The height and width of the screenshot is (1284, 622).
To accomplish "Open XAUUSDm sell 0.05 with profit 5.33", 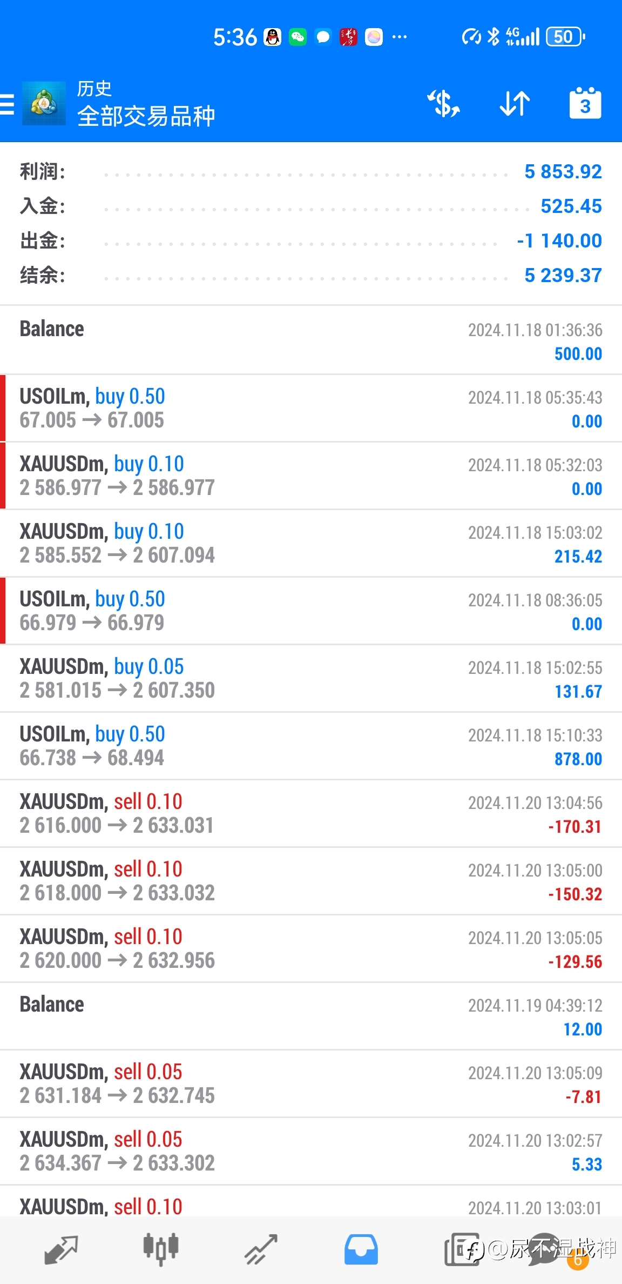I will coord(311,1151).
